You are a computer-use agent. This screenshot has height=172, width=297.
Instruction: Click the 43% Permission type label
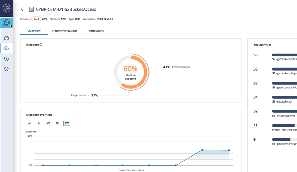coord(177,67)
